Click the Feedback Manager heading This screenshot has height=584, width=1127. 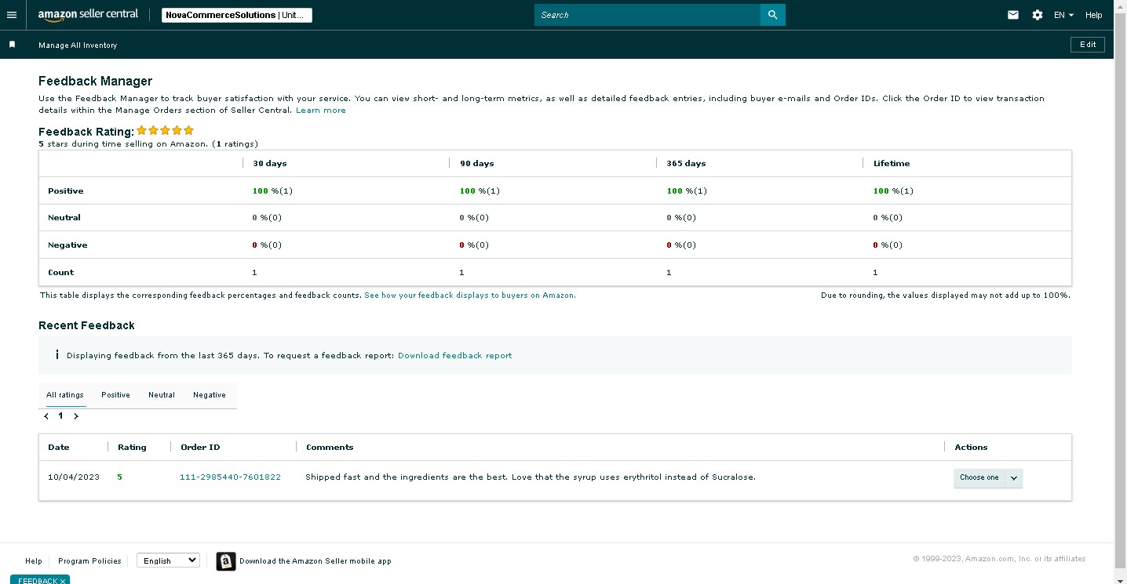click(x=95, y=81)
